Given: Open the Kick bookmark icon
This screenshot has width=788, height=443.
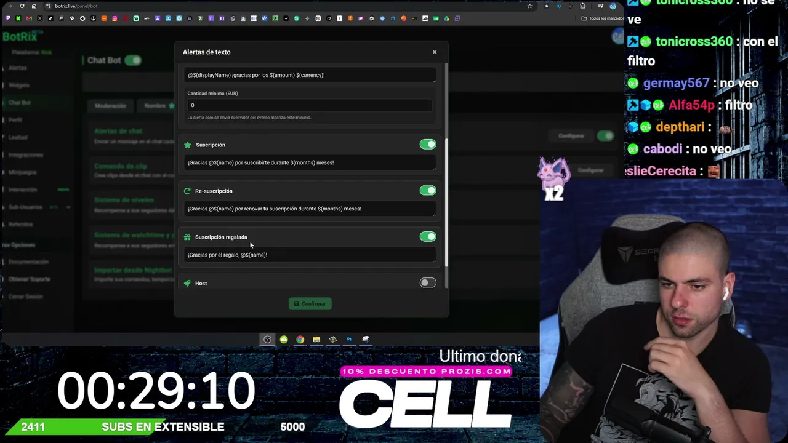Looking at the screenshot, I should coord(18,18).
